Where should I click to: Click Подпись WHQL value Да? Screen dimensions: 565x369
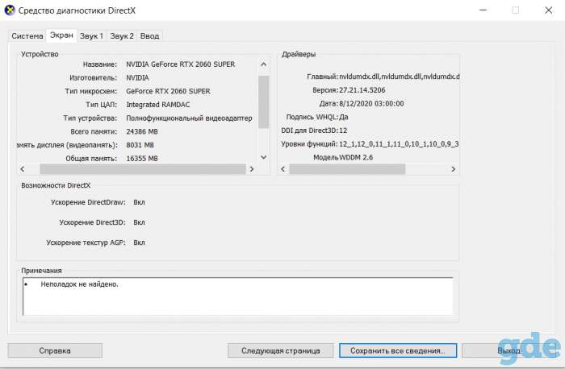344,117
